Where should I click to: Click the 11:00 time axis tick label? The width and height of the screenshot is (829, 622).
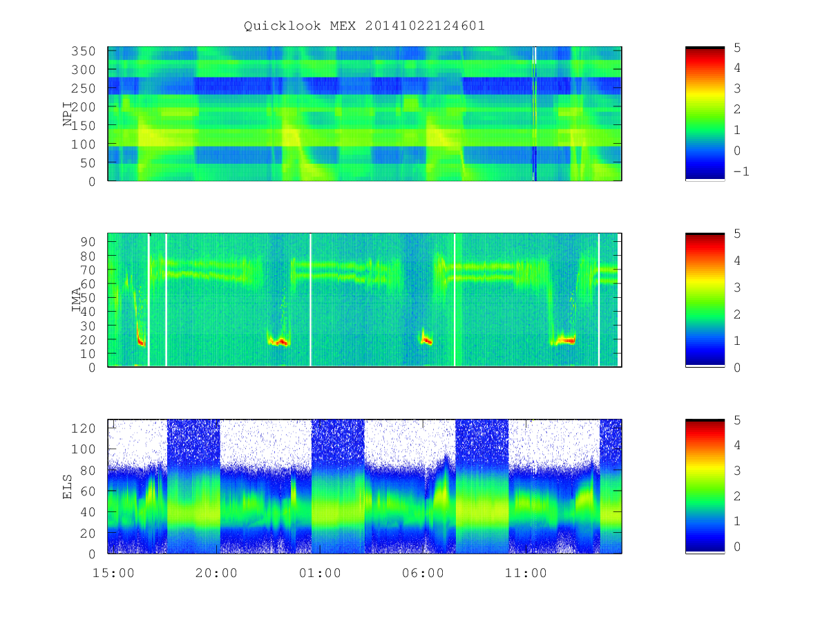coord(526,573)
